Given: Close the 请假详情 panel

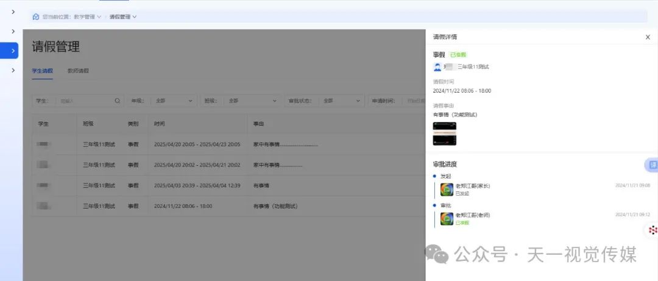Looking at the screenshot, I should (x=648, y=37).
